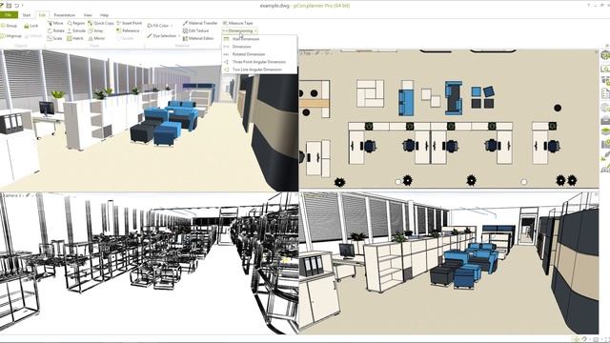Click the dark armchair in top plan view

pyautogui.click(x=453, y=97)
